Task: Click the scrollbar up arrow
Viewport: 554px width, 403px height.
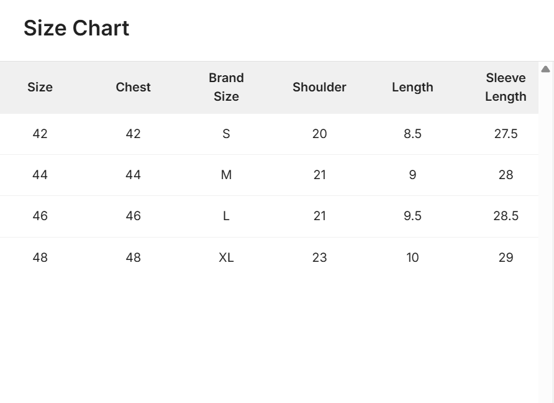Action: coord(545,69)
